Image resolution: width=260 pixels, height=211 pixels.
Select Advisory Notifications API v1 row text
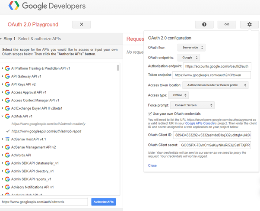pyautogui.click(x=32, y=187)
